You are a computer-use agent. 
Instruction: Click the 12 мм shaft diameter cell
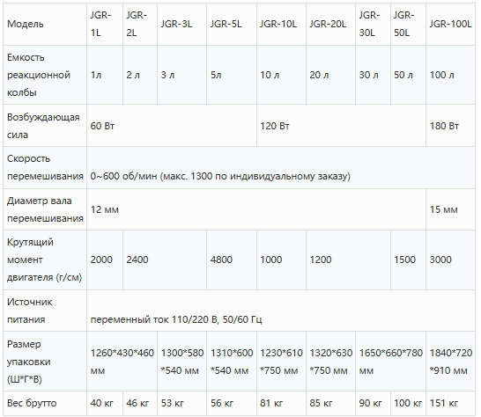(x=256, y=209)
